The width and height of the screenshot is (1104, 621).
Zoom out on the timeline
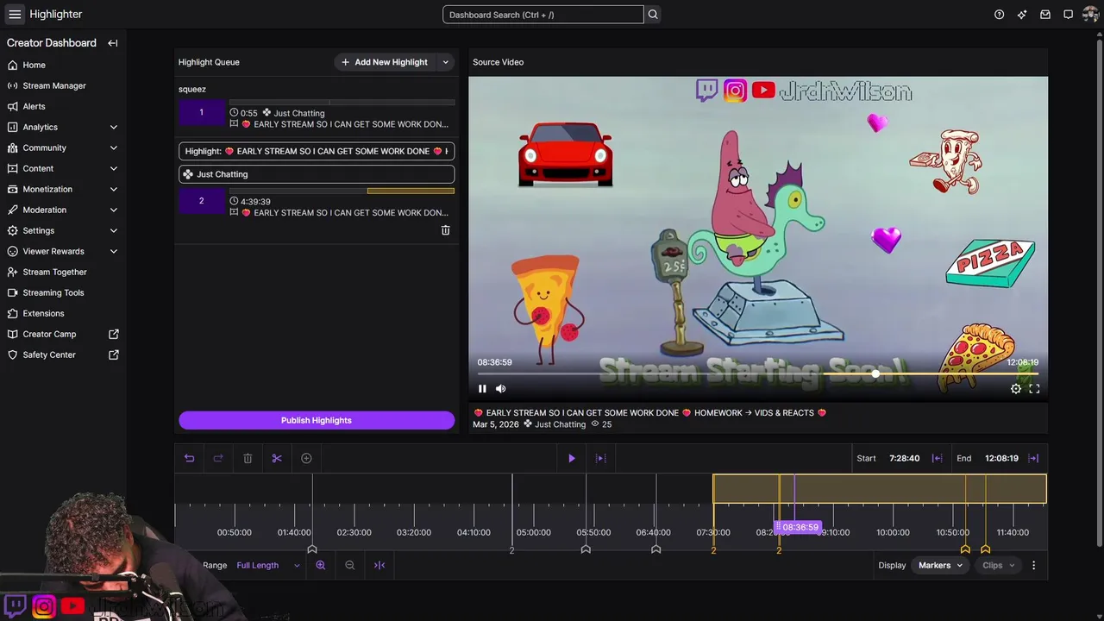pos(349,566)
